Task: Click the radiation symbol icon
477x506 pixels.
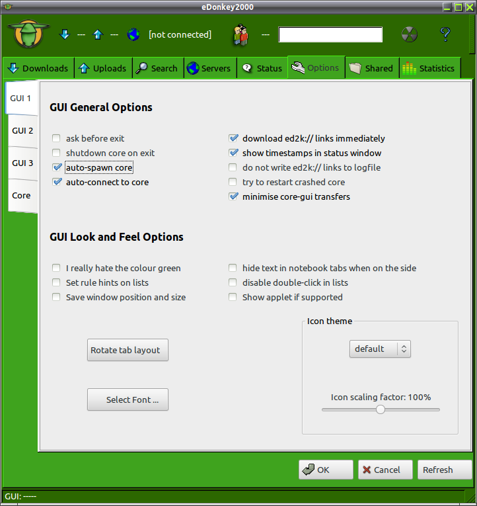Action: coord(410,34)
